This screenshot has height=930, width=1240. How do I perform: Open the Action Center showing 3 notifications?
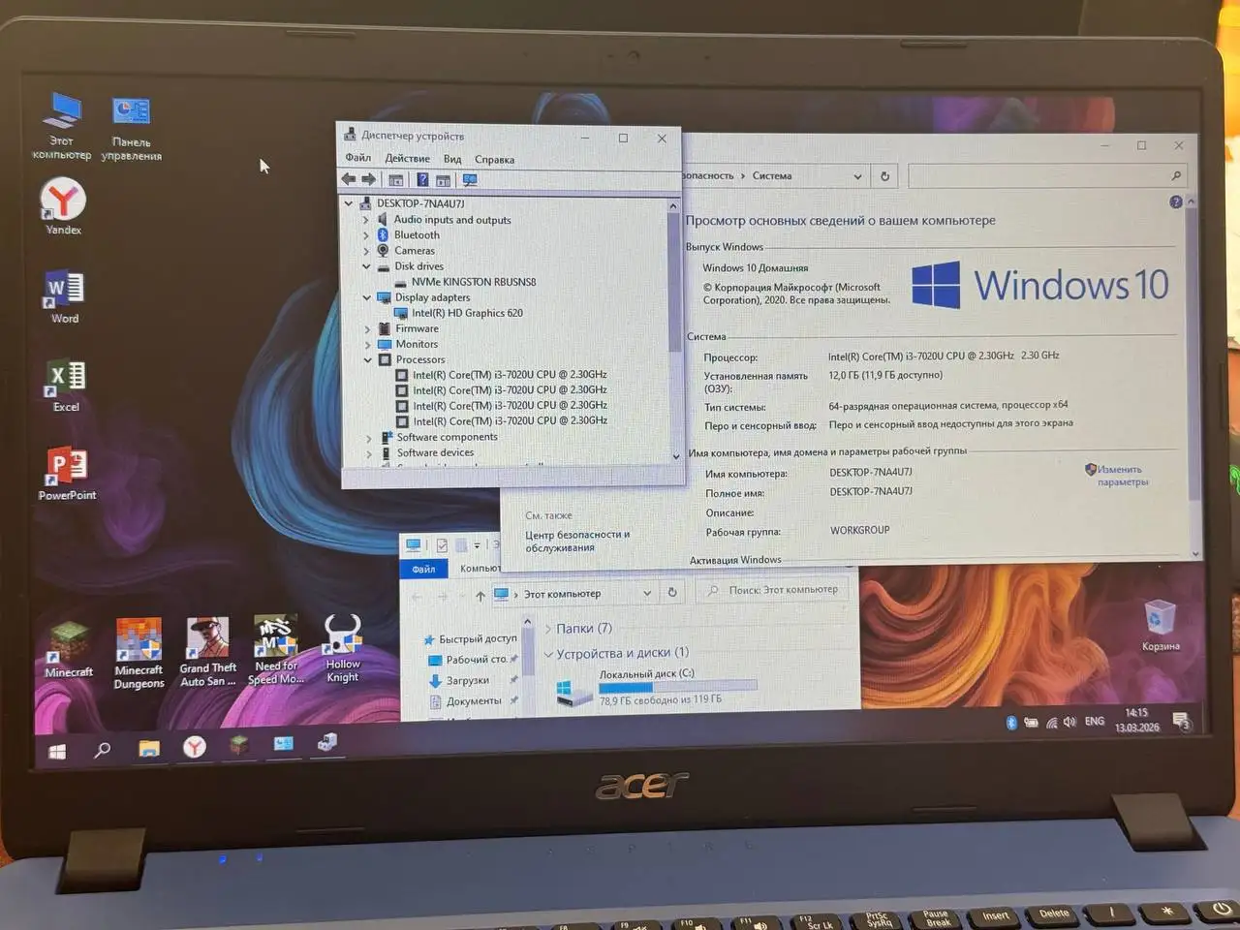(x=1180, y=722)
